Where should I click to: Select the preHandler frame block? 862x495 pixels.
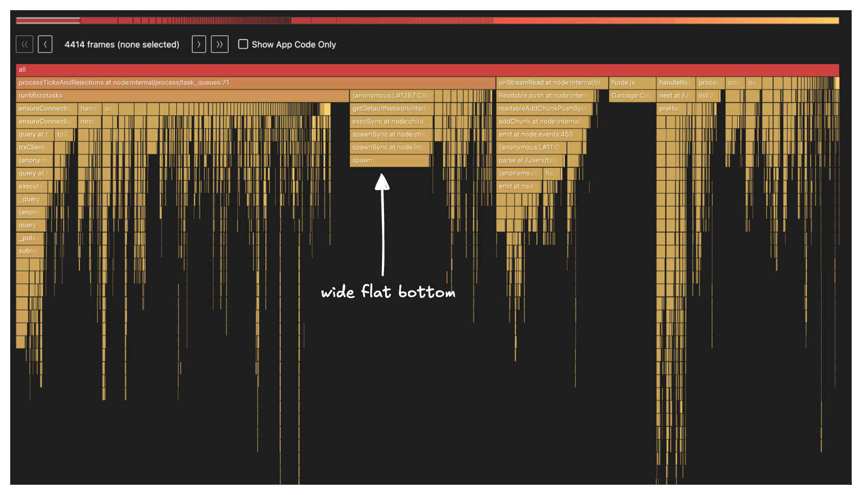pos(671,109)
